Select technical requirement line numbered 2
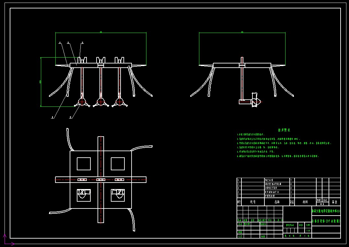This screenshot has height=247, width=349. [269, 139]
